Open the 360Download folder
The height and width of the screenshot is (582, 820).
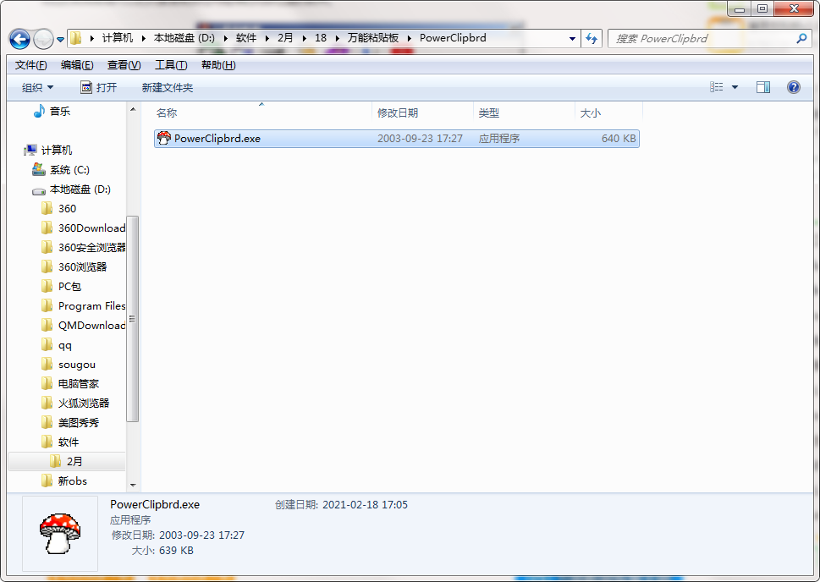[x=91, y=228]
